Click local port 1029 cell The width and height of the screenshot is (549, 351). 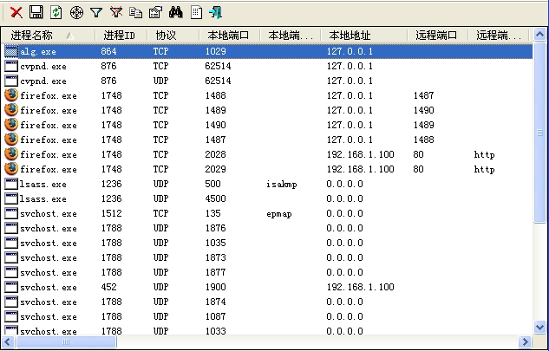click(x=215, y=51)
